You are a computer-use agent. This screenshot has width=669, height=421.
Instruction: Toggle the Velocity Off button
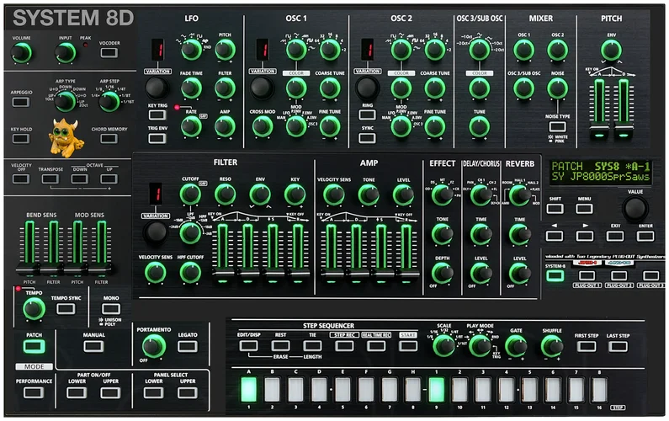point(21,179)
